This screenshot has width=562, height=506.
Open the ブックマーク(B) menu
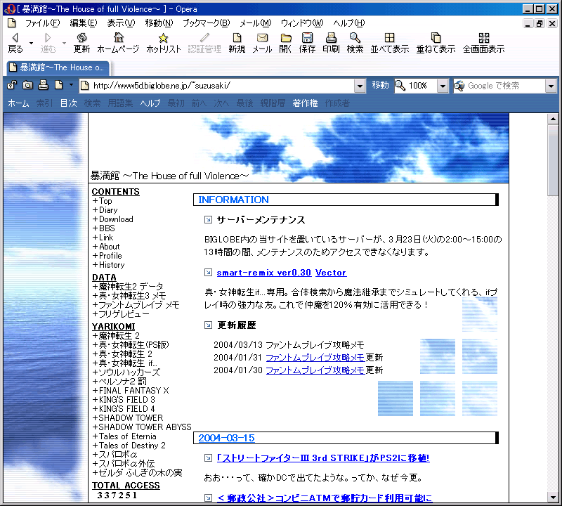click(206, 23)
